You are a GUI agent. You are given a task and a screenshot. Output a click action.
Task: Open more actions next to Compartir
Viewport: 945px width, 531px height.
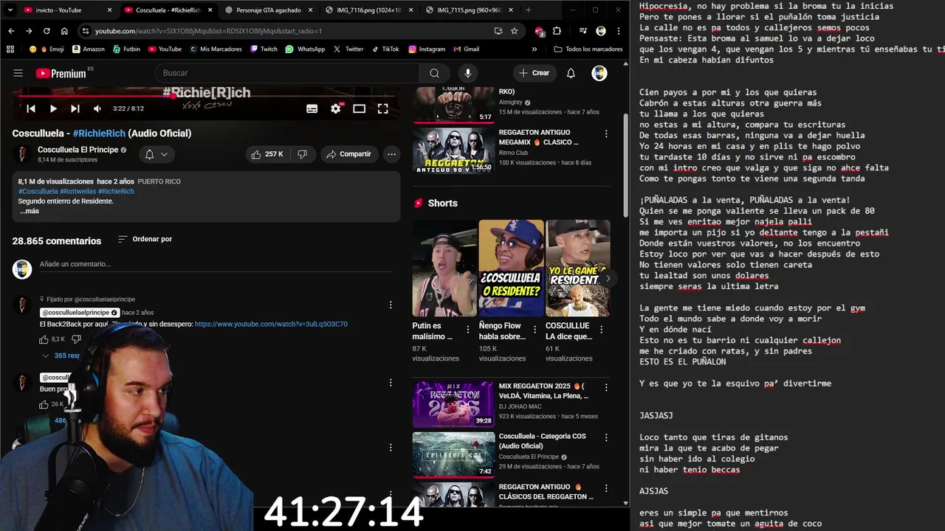[x=391, y=154]
